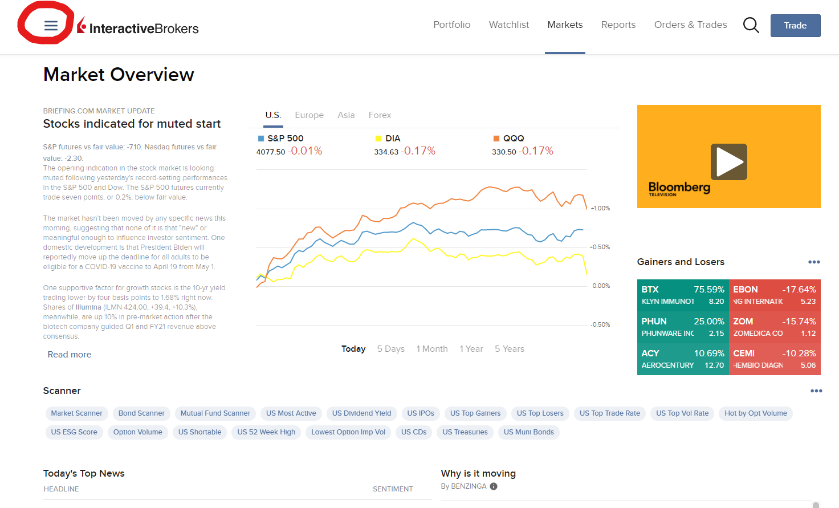Viewport: 839px width, 508px height.
Task: Click the S&P 500 index label
Action: tap(286, 139)
